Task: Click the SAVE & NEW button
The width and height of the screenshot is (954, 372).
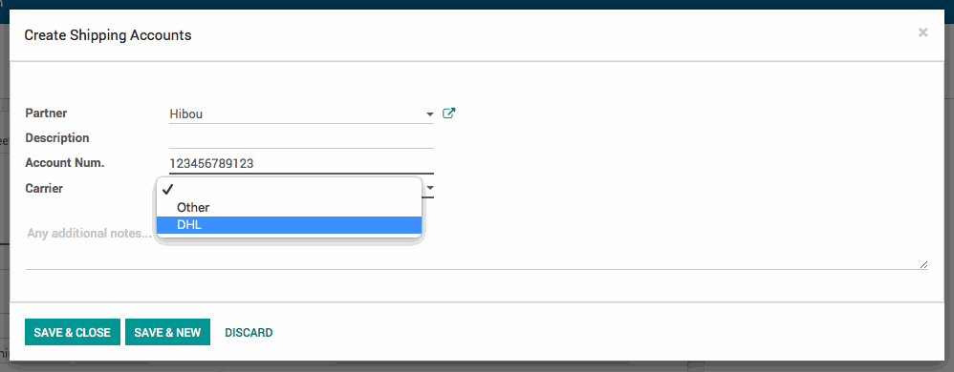Action: [167, 332]
